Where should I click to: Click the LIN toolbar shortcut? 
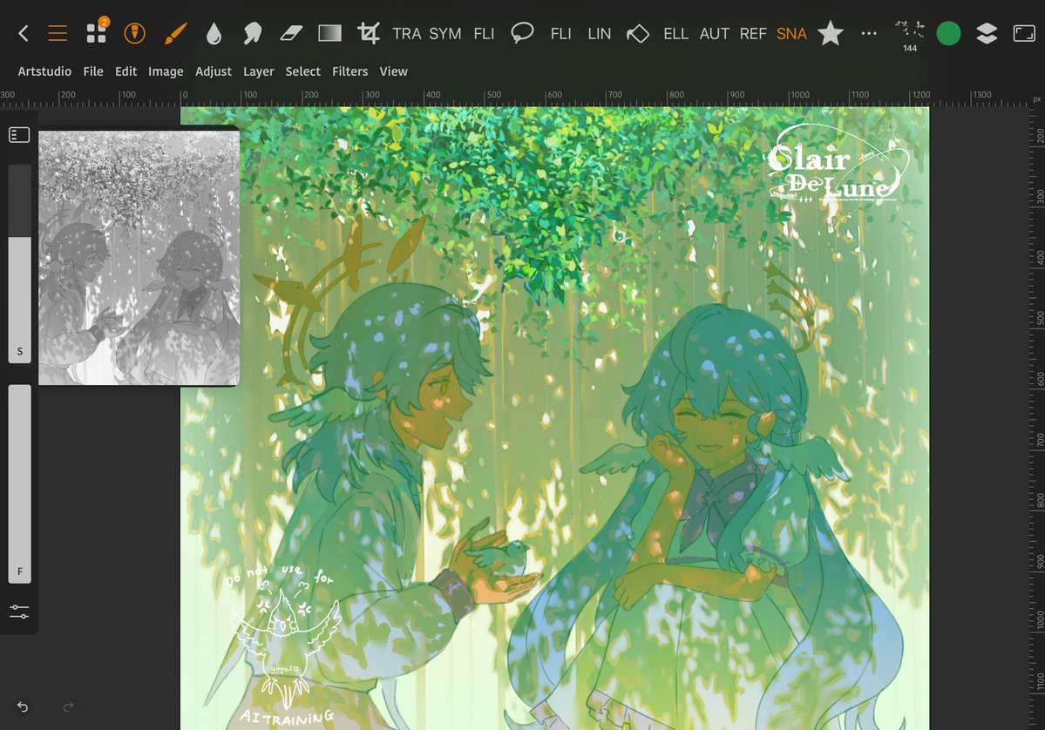click(599, 33)
